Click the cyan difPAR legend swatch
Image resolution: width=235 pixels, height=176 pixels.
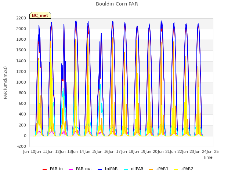pos(126,169)
